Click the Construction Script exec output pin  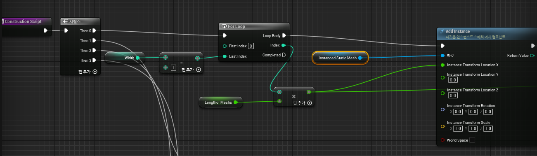click(x=45, y=30)
